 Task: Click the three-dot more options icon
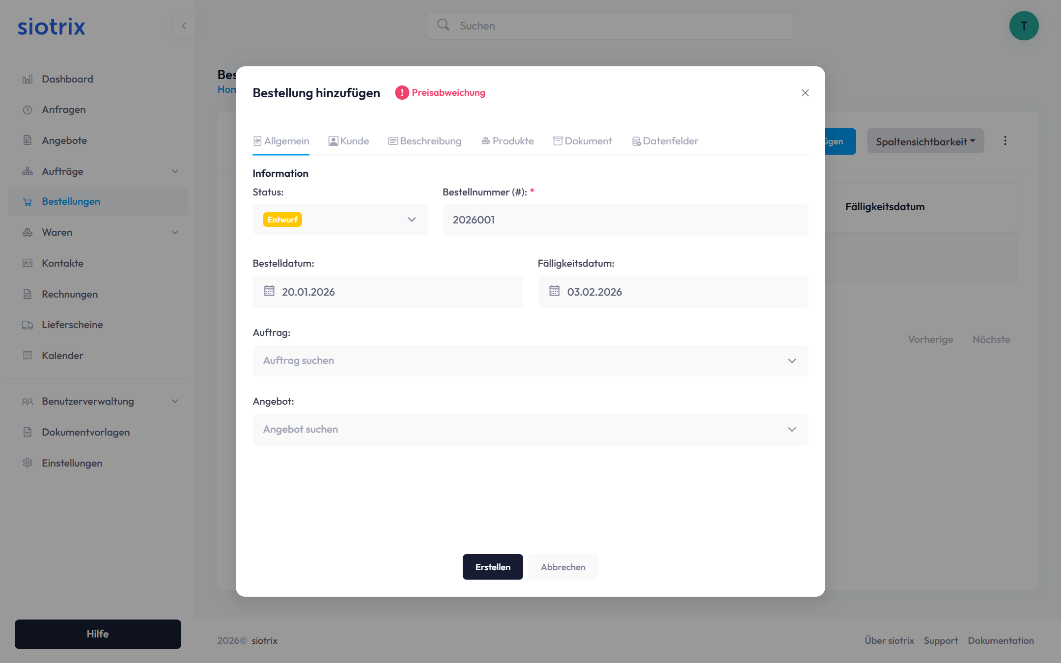point(1005,141)
